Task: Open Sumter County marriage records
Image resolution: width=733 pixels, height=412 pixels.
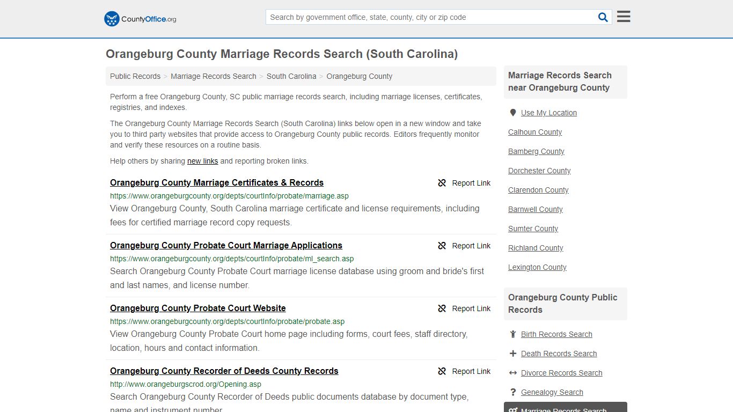Action: click(x=533, y=229)
